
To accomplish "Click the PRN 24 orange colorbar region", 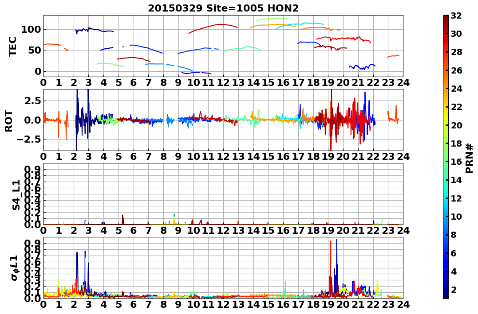I will pyautogui.click(x=446, y=89).
